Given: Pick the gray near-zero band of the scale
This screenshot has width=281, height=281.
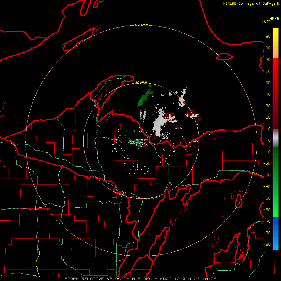Looking at the screenshot, I should point(276,138).
